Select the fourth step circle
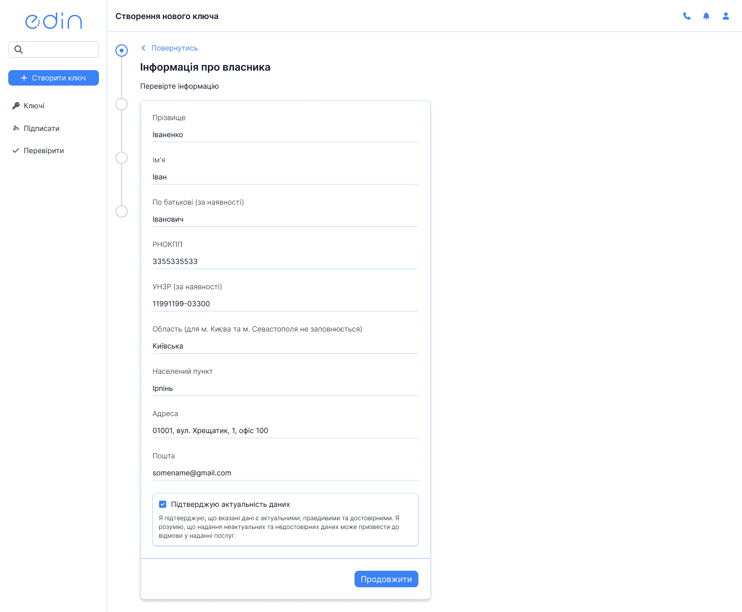The image size is (742, 612). (122, 211)
